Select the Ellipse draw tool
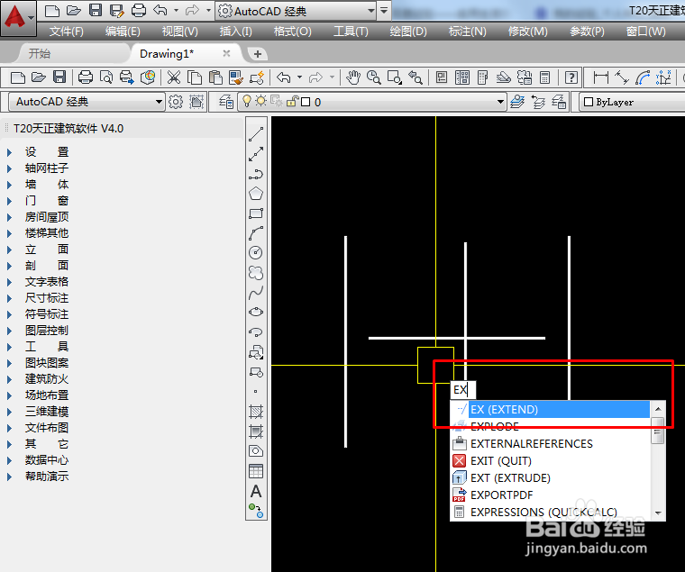 tap(256, 312)
